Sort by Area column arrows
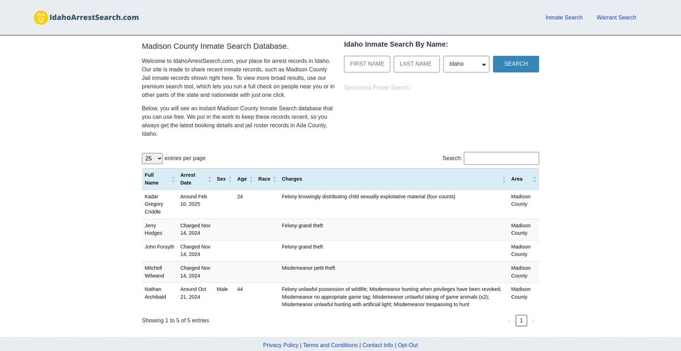 tap(534, 179)
